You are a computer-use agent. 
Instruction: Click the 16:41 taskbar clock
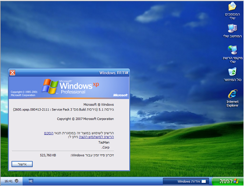click(x=9, y=181)
